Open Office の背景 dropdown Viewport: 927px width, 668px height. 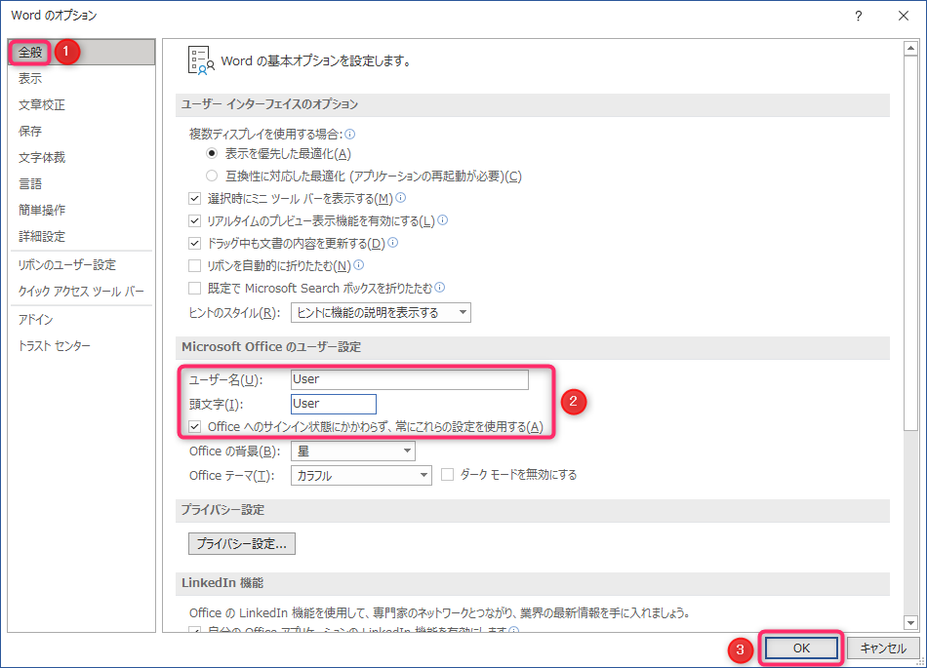[353, 452]
